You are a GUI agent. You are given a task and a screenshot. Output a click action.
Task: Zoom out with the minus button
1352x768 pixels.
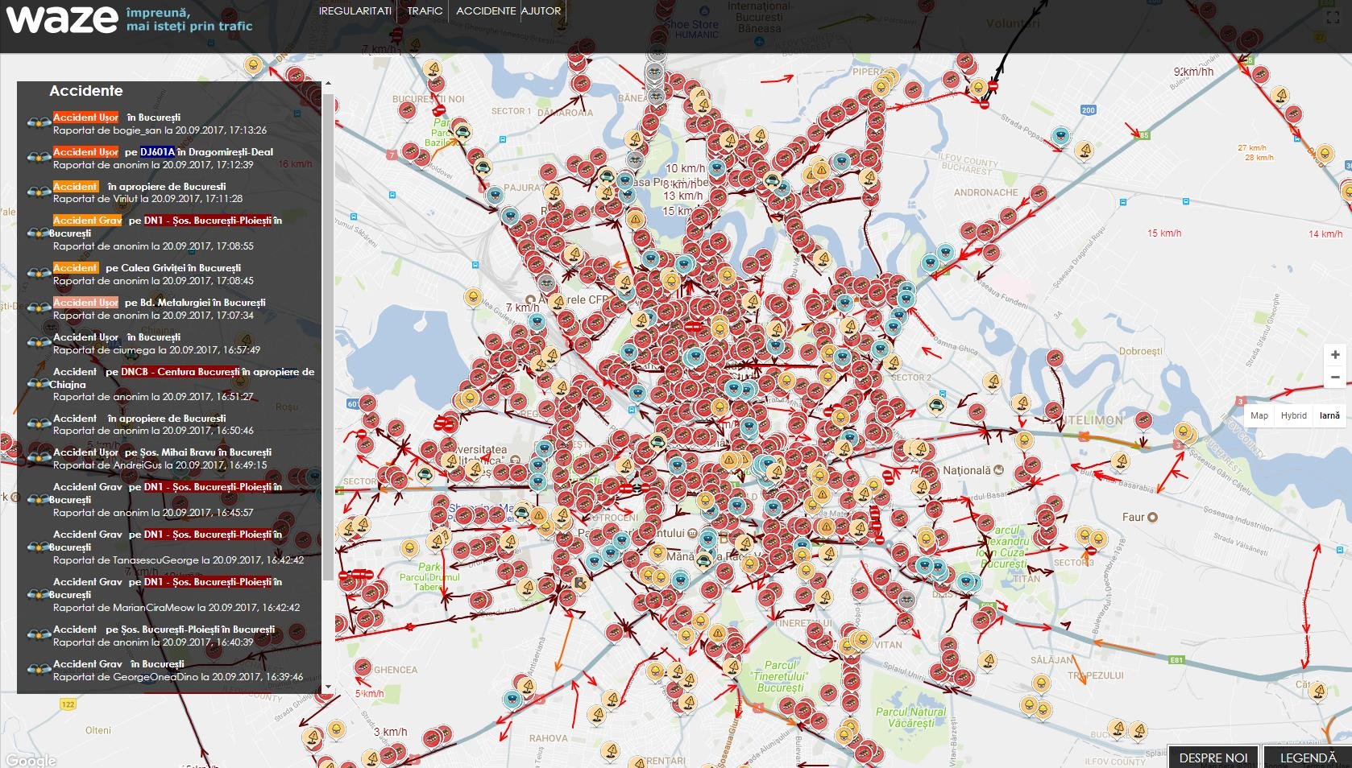[x=1335, y=378]
